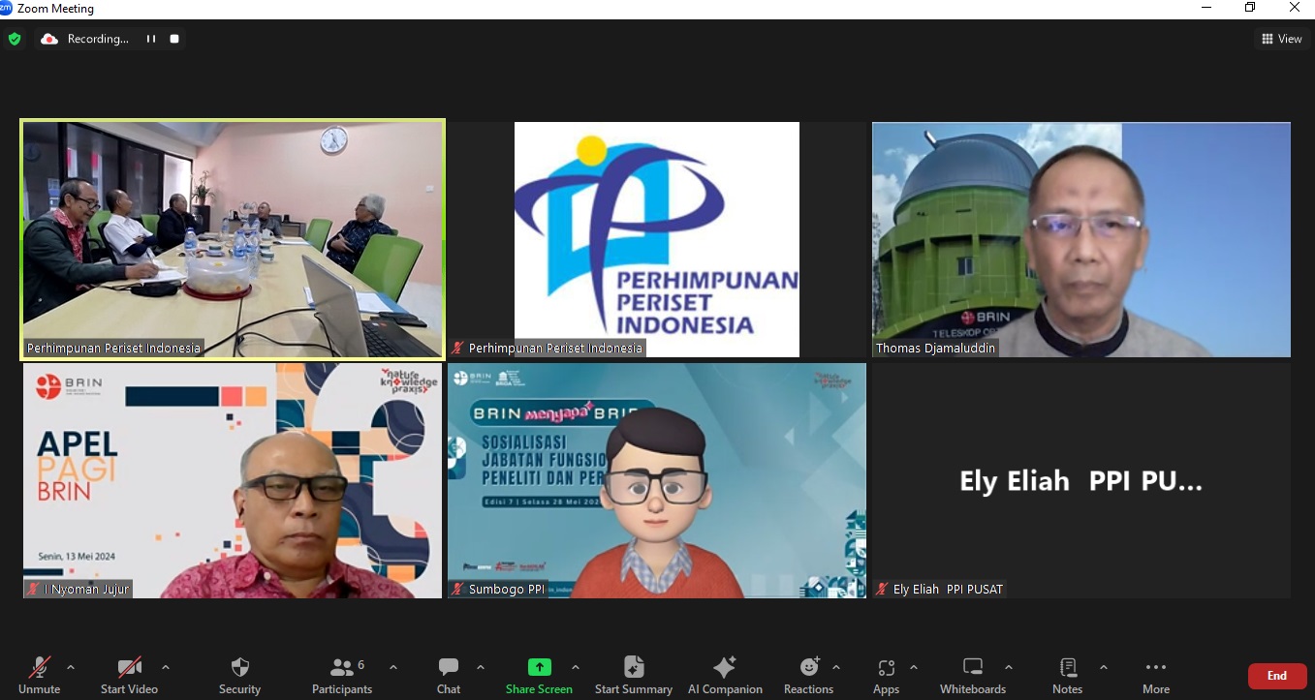Open the Security shield menu

(x=239, y=675)
